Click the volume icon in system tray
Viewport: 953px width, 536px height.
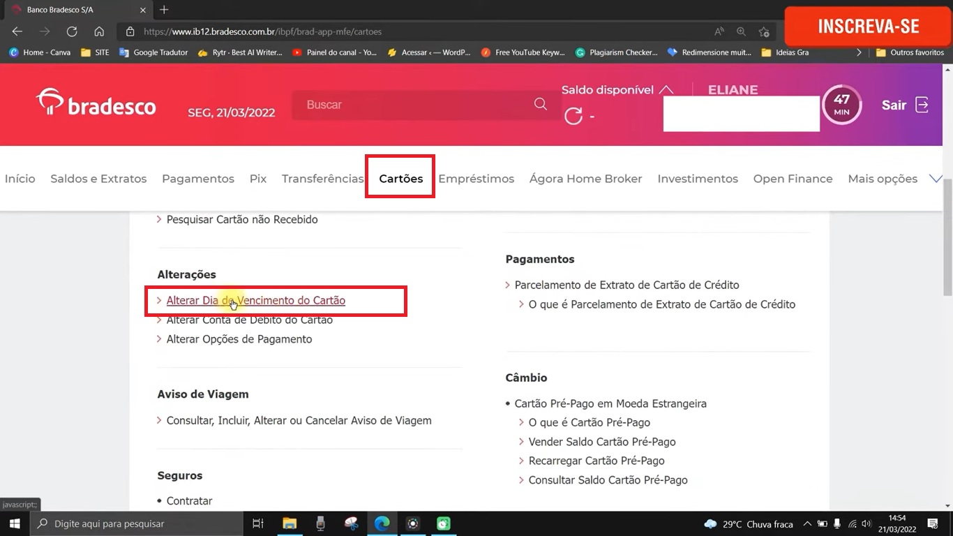pos(866,523)
